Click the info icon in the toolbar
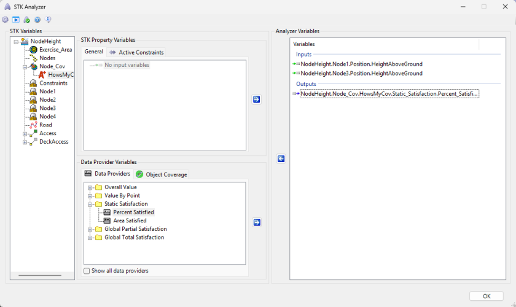Screen dimensions: 516x307 coord(47,20)
